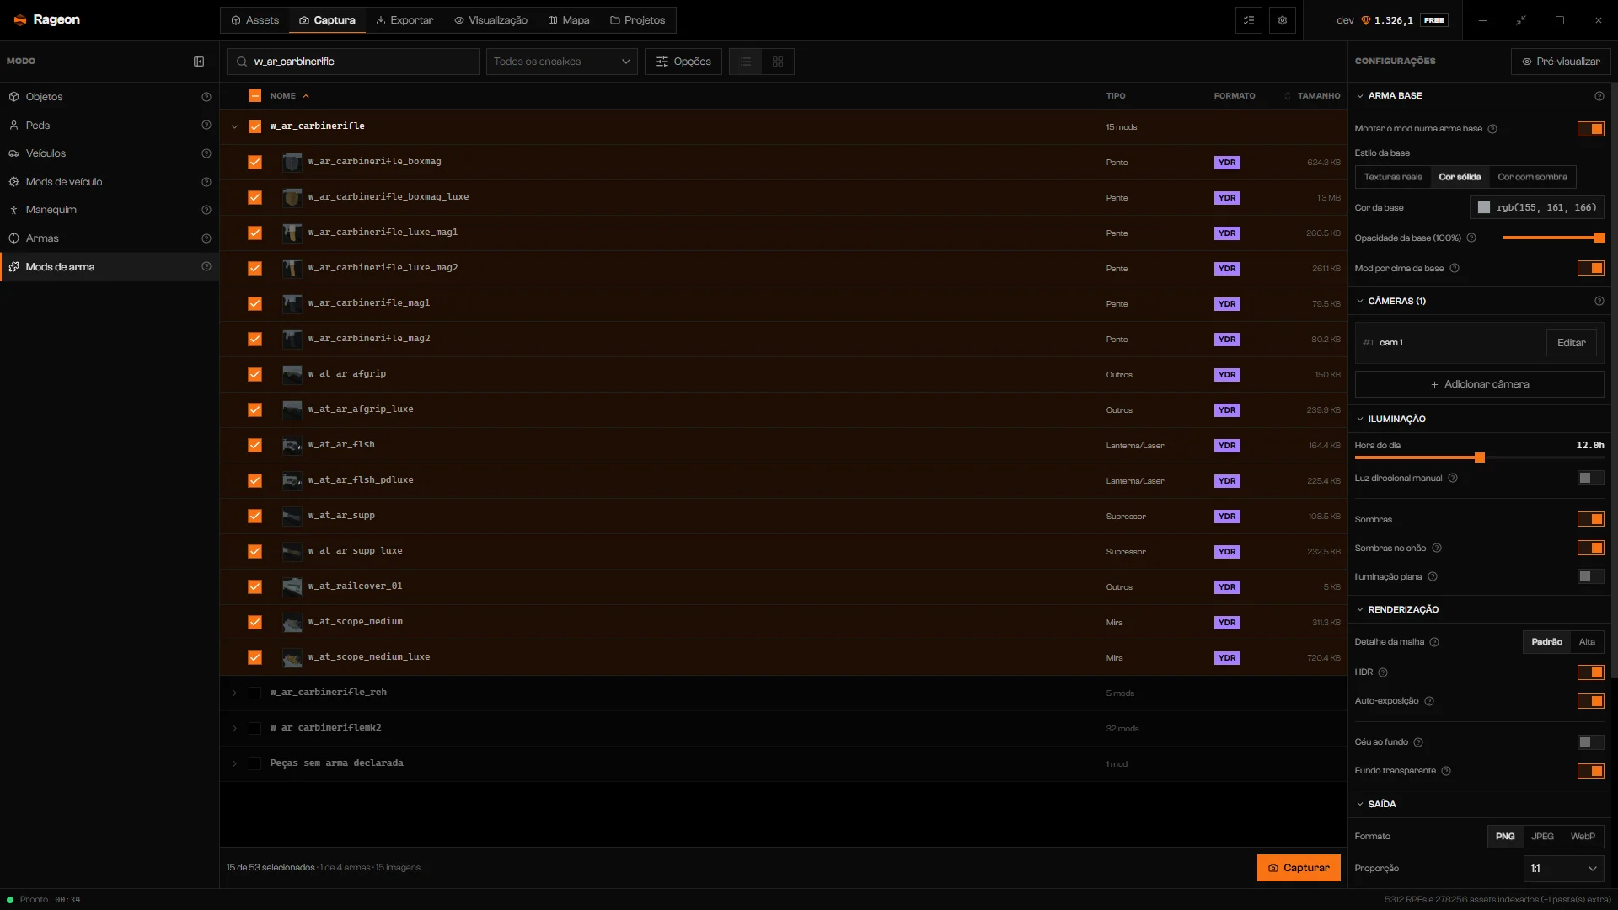
Task: Click the Capturar button
Action: click(x=1299, y=868)
